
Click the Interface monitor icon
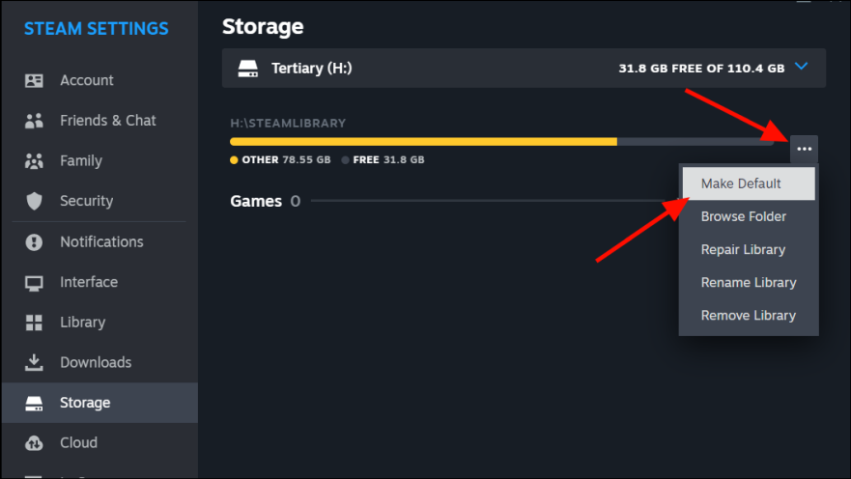tap(35, 282)
